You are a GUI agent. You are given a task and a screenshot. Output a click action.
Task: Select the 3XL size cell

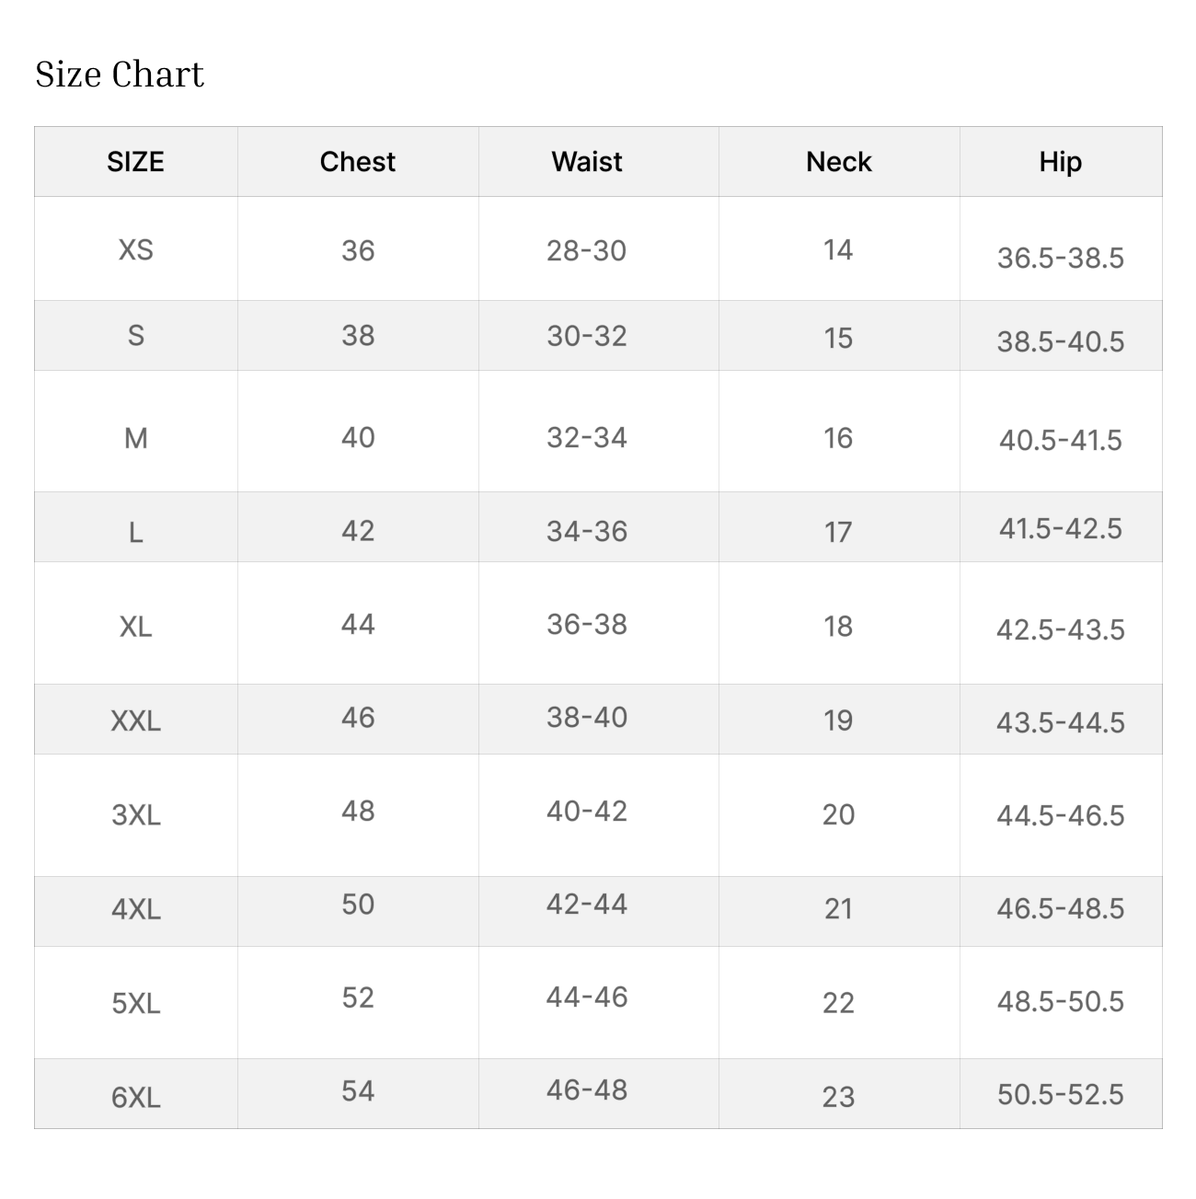coord(135,814)
